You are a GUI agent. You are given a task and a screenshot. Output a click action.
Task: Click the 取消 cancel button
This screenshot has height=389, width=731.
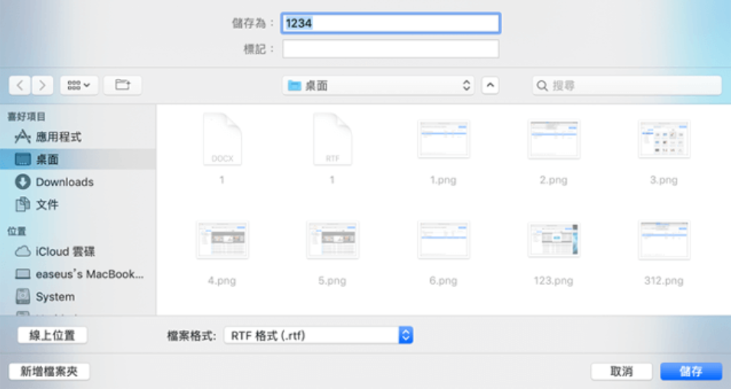[x=621, y=371]
